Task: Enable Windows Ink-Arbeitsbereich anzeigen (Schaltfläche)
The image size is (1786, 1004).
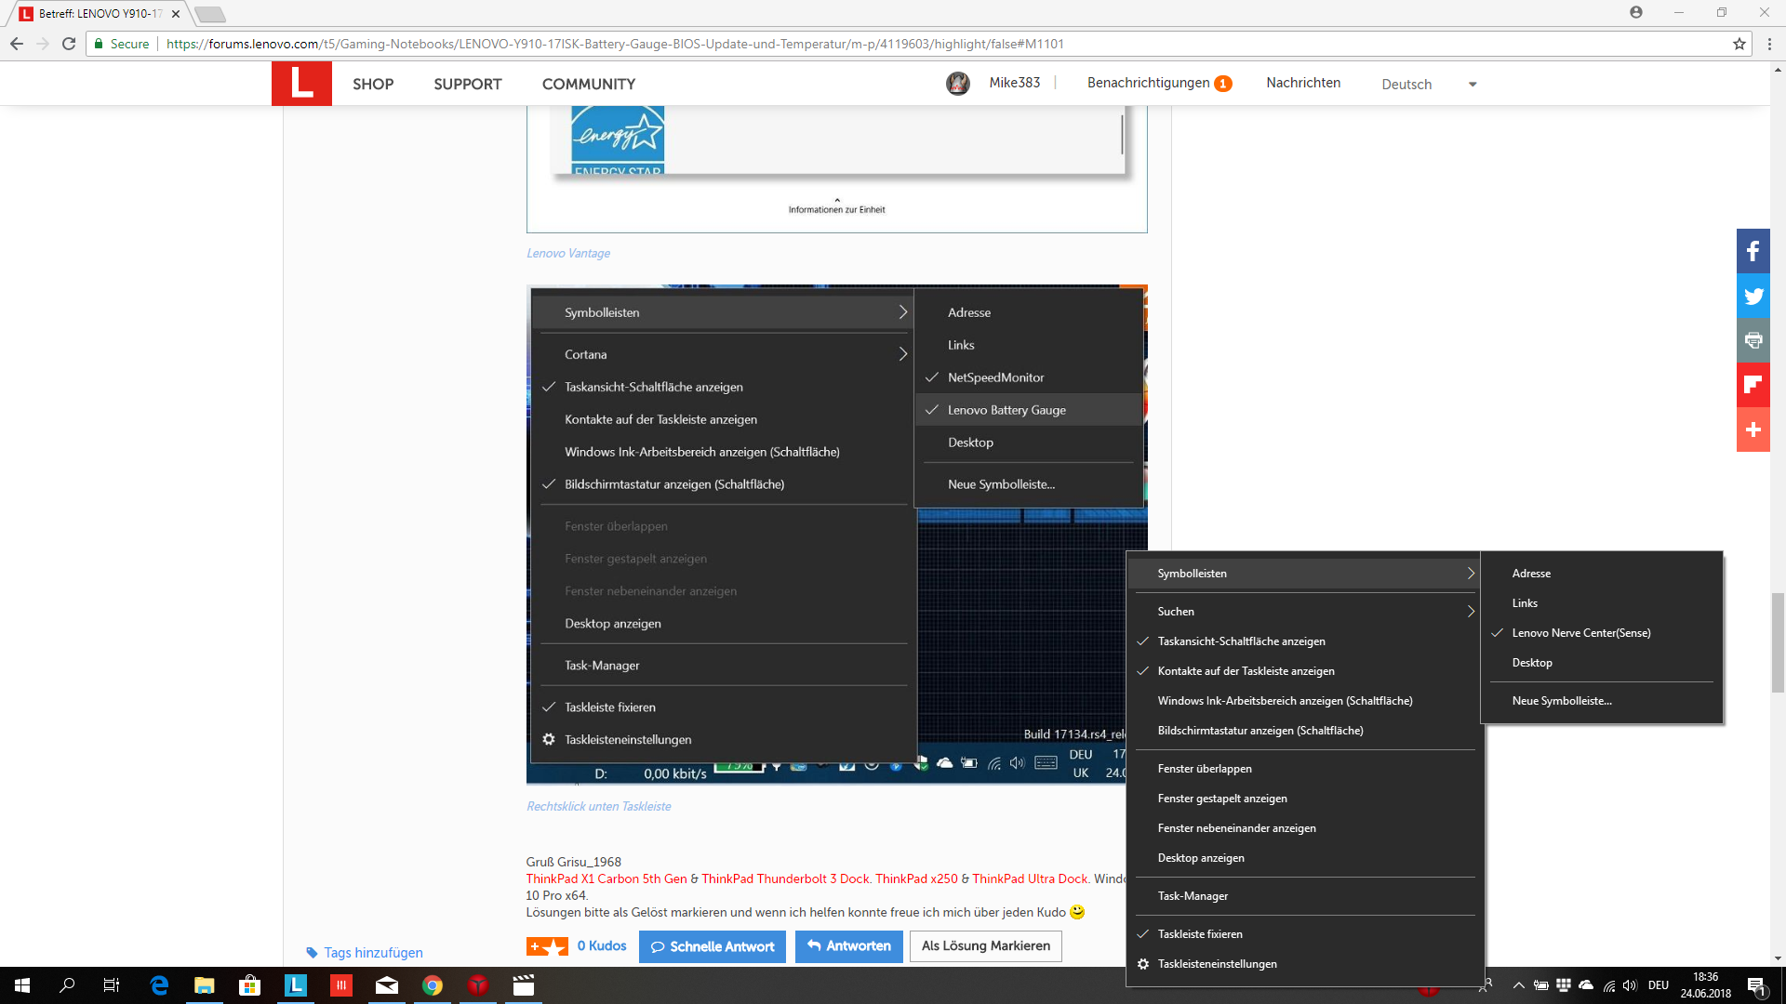Action: click(1302, 701)
